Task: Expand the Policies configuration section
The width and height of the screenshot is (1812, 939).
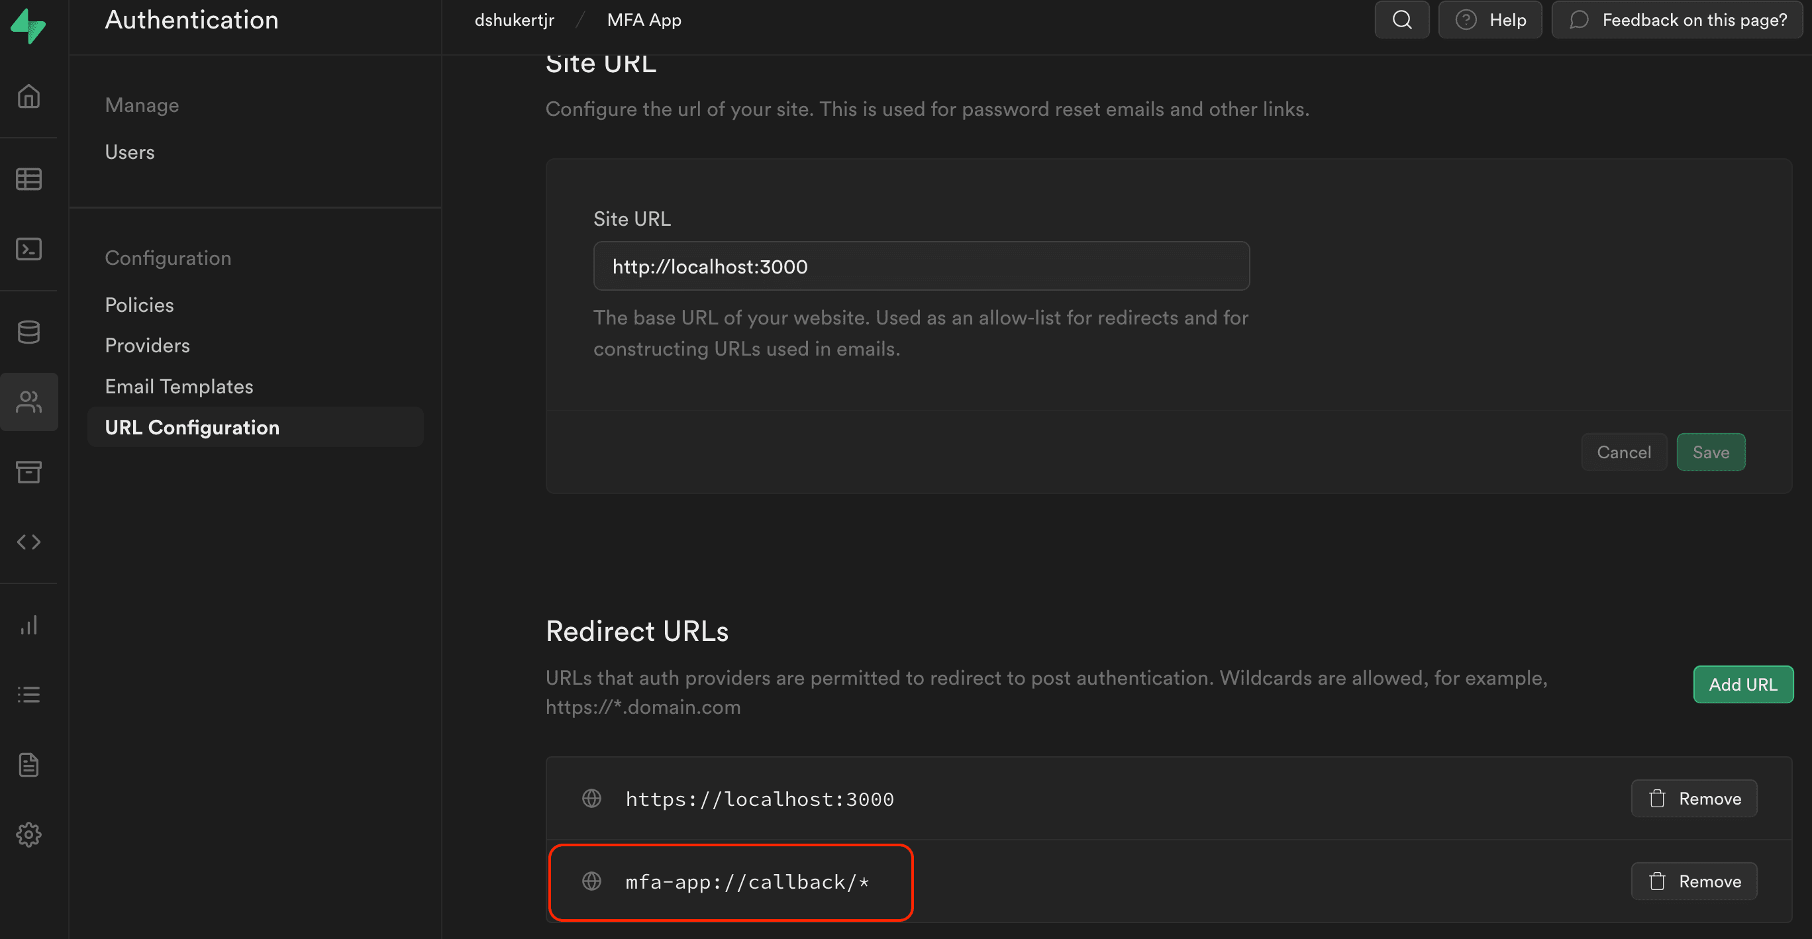Action: point(138,304)
